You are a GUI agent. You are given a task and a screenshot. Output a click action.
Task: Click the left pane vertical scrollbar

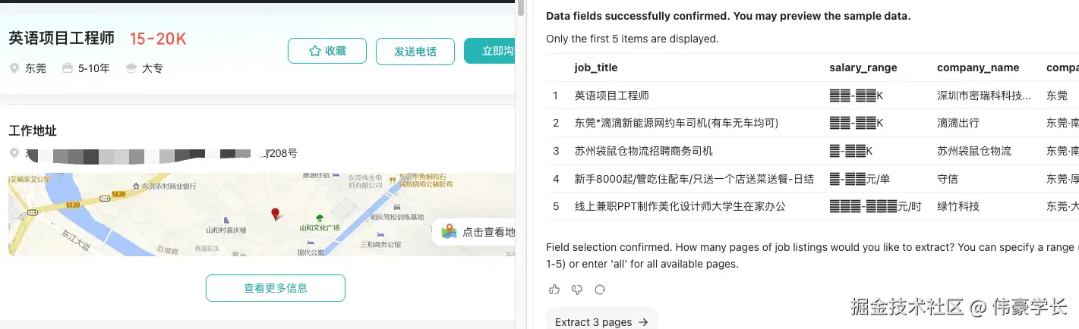pos(520,152)
